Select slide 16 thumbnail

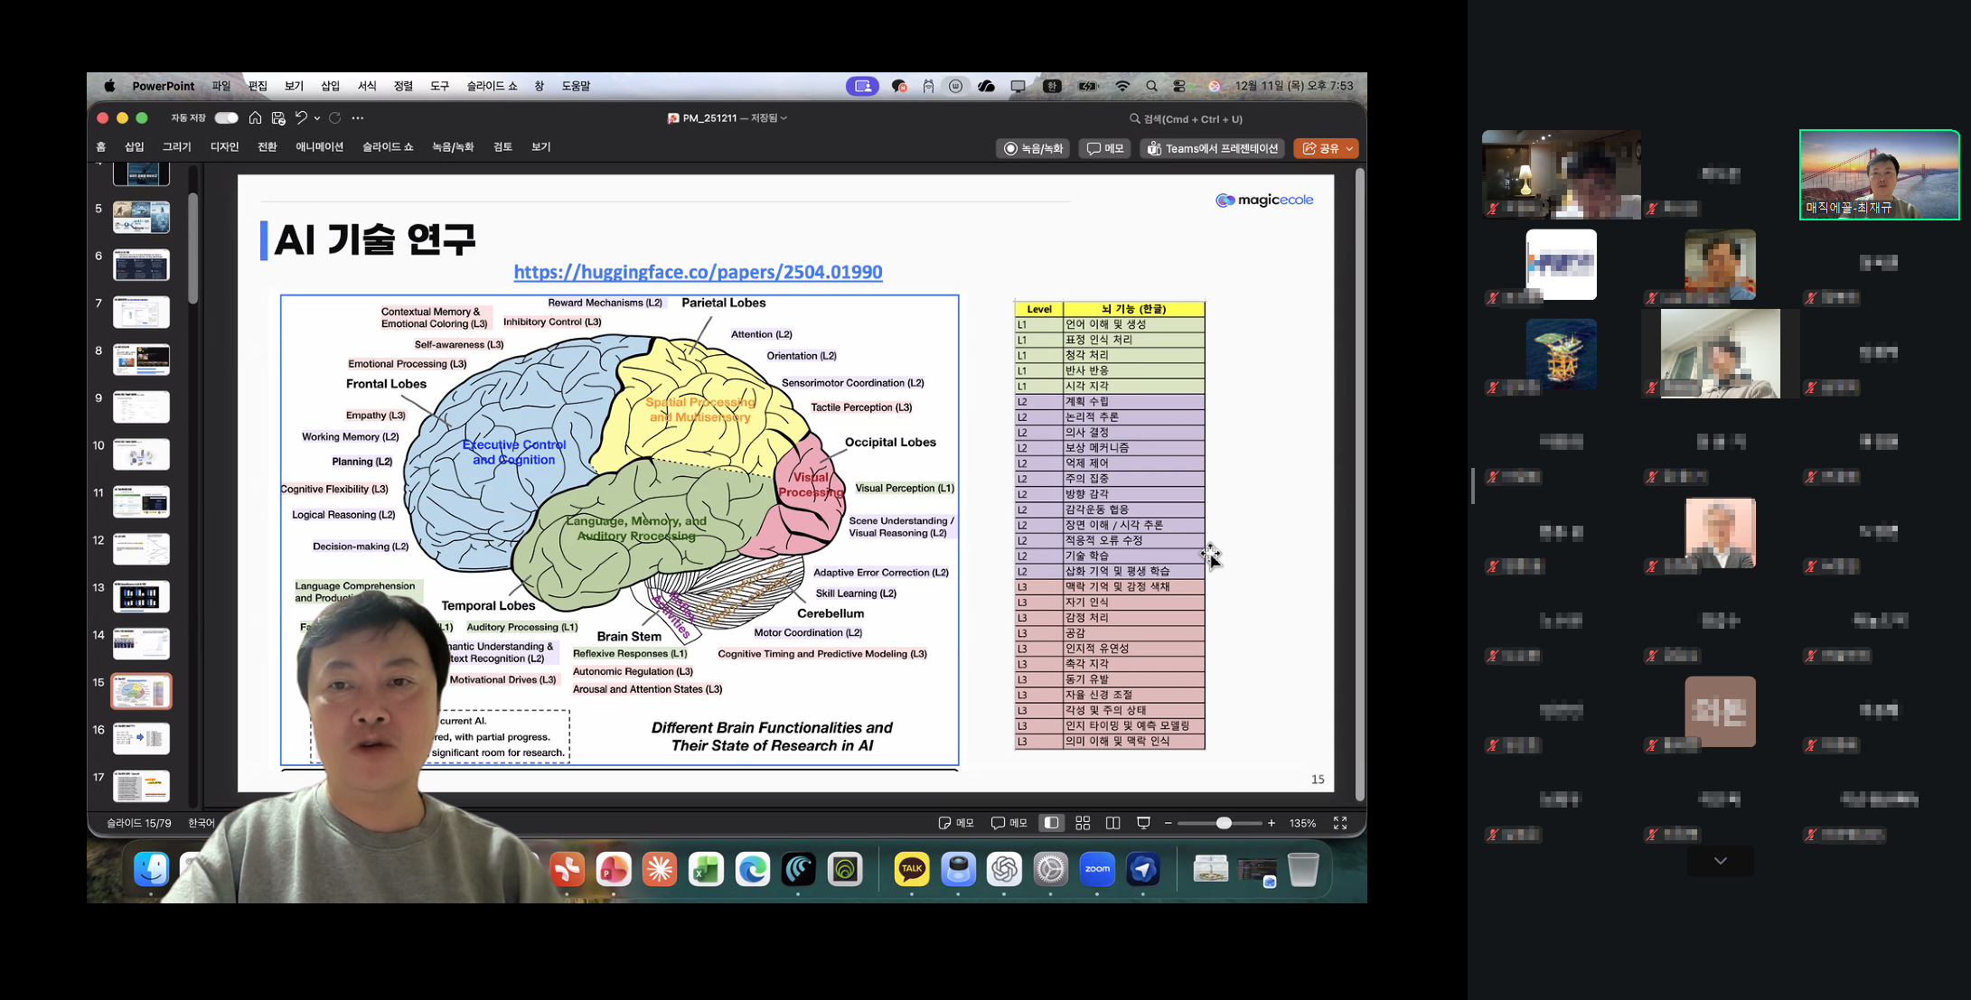141,738
